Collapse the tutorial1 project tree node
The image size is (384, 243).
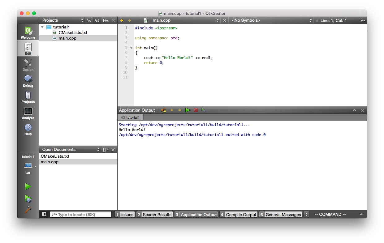pos(42,27)
